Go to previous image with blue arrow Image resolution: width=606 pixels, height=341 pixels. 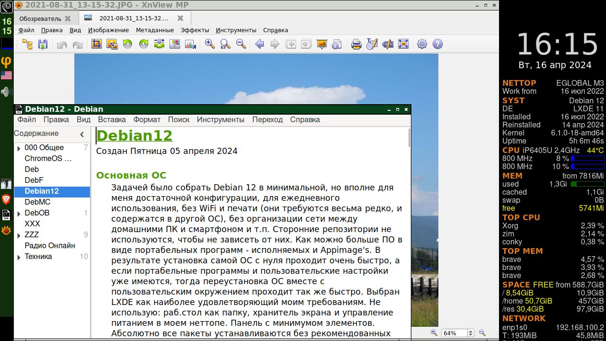[259, 44]
